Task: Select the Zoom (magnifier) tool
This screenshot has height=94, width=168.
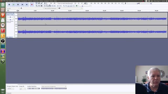Action: 36,6
